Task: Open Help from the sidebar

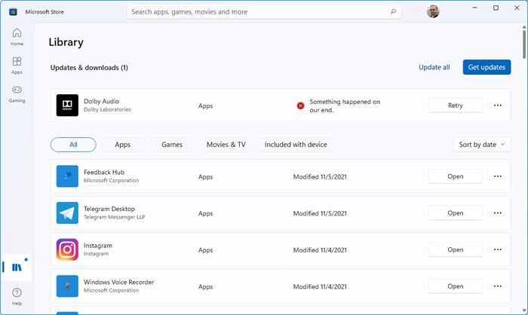Action: coord(17,295)
